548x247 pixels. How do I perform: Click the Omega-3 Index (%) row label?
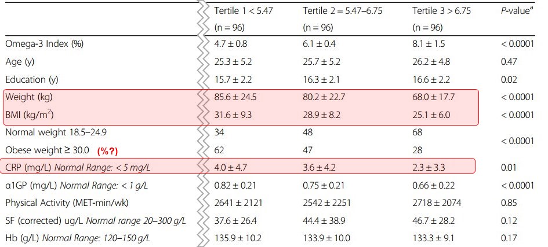[45, 44]
